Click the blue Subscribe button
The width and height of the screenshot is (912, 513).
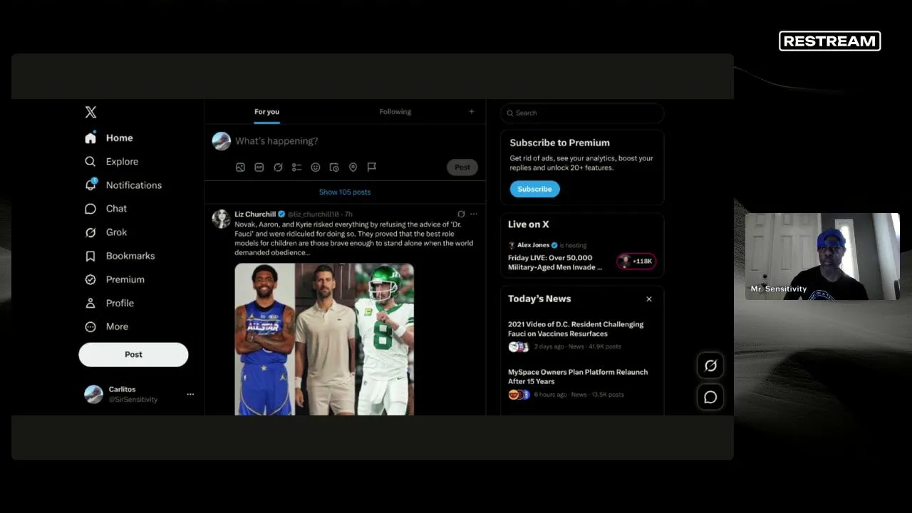pos(534,189)
